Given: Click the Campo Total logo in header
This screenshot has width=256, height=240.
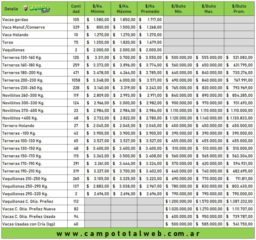Looking at the screenshot, I should [37, 9].
